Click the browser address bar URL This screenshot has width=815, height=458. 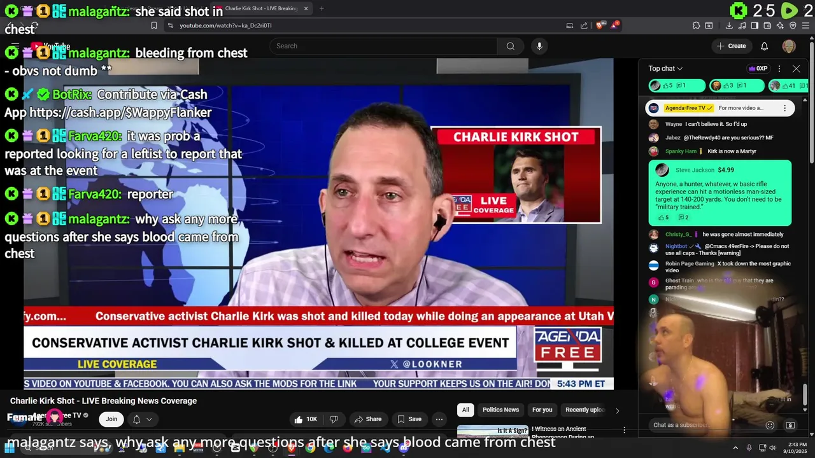point(225,25)
